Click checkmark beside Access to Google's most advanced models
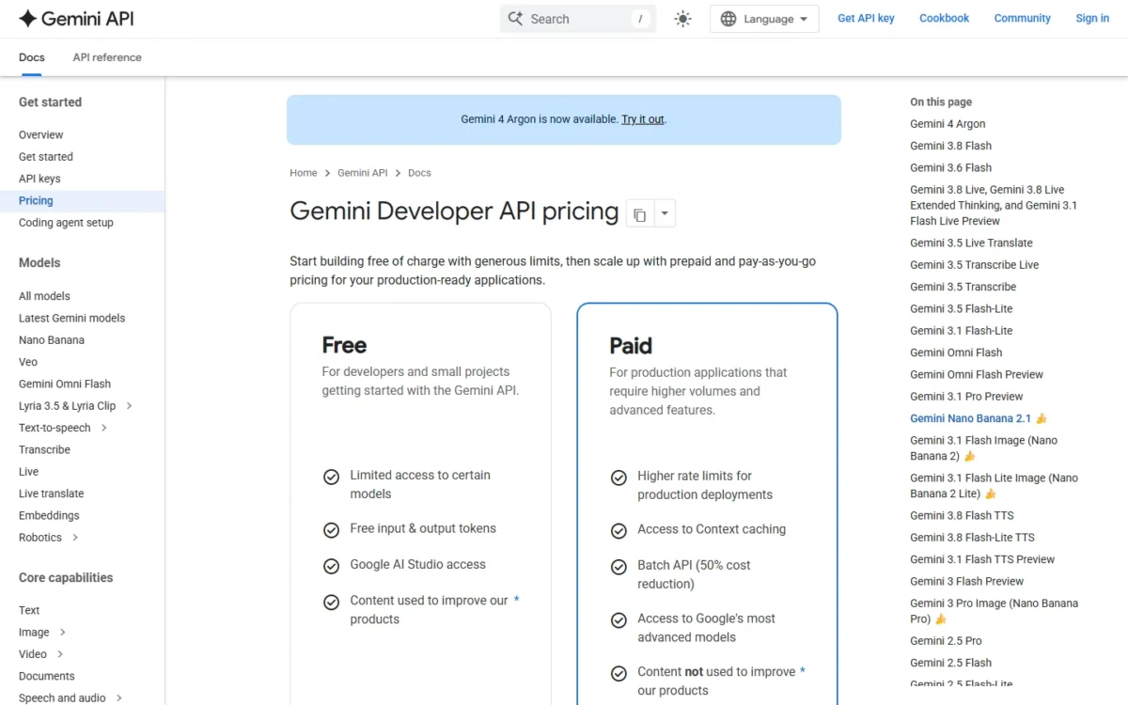 click(x=619, y=620)
